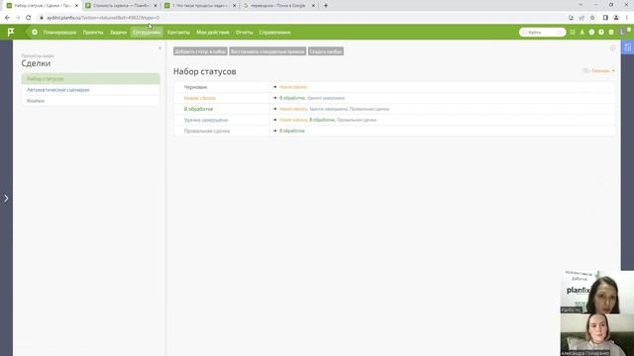Click the Сделки heading in left panel
634x356 pixels.
(36, 63)
